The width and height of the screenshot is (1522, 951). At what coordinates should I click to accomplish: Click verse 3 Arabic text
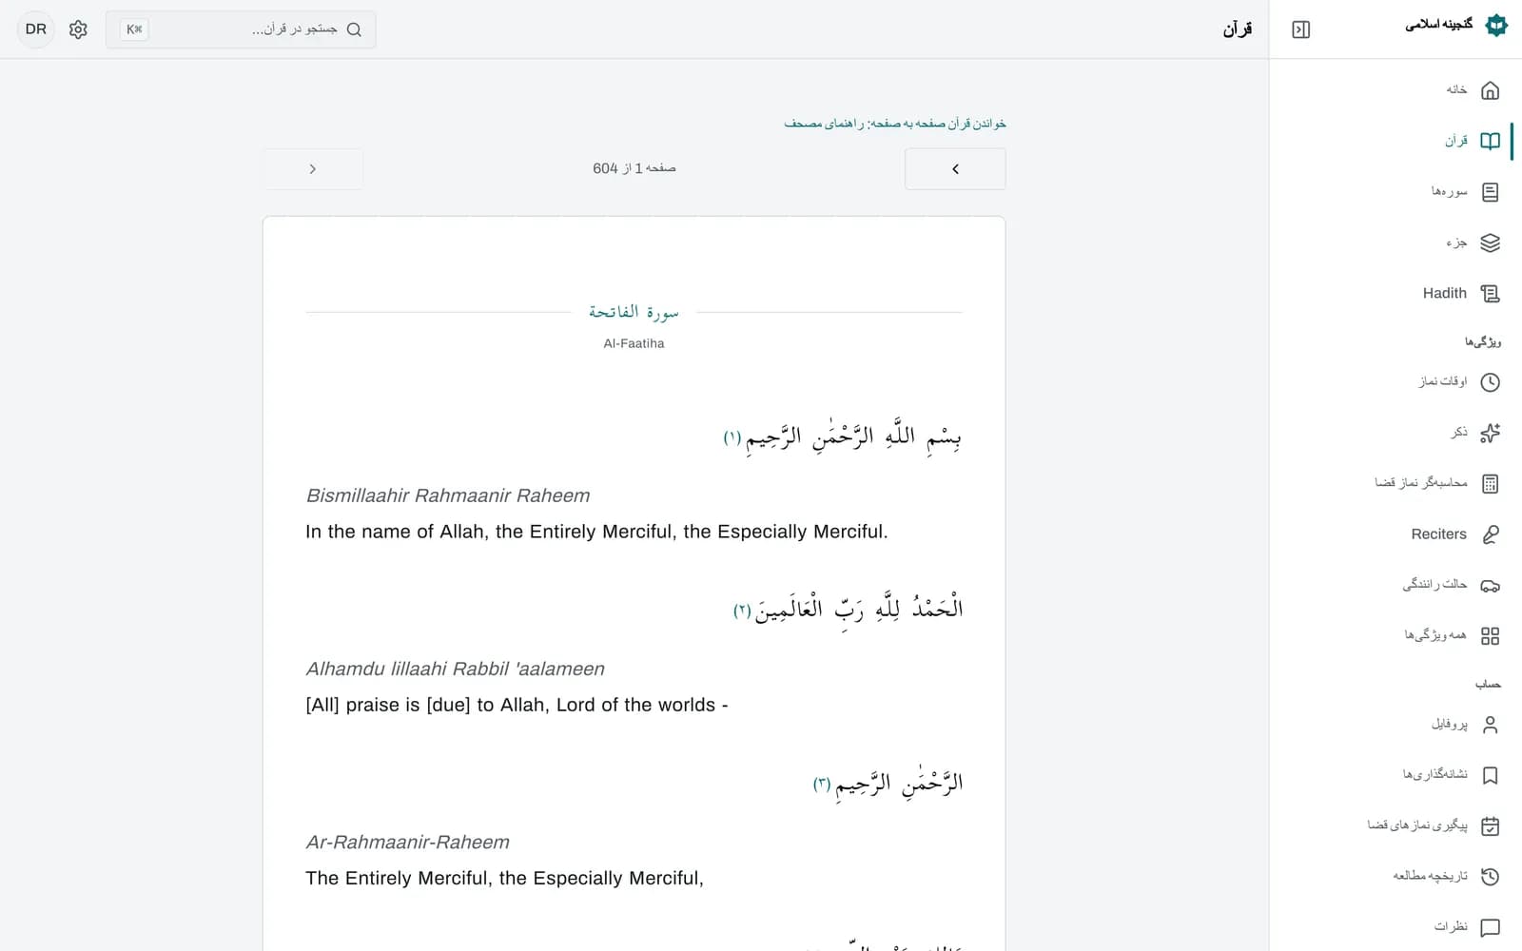[x=899, y=783]
